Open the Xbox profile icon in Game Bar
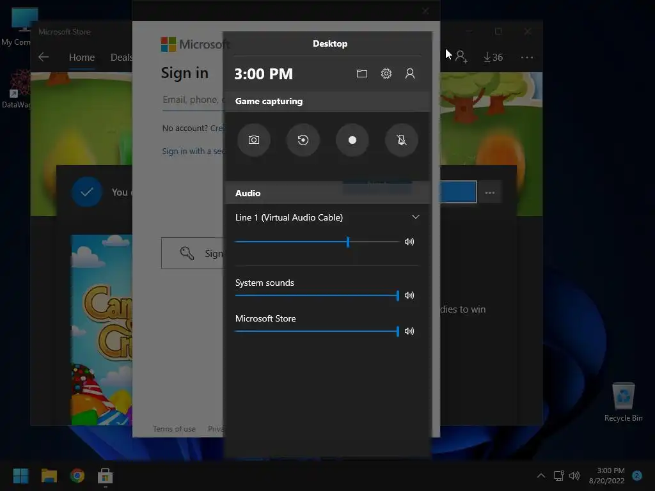Viewport: 655px width, 491px height. point(410,74)
